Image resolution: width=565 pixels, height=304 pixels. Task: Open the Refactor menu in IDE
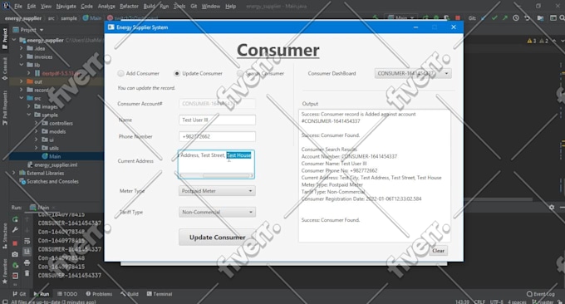click(x=129, y=6)
